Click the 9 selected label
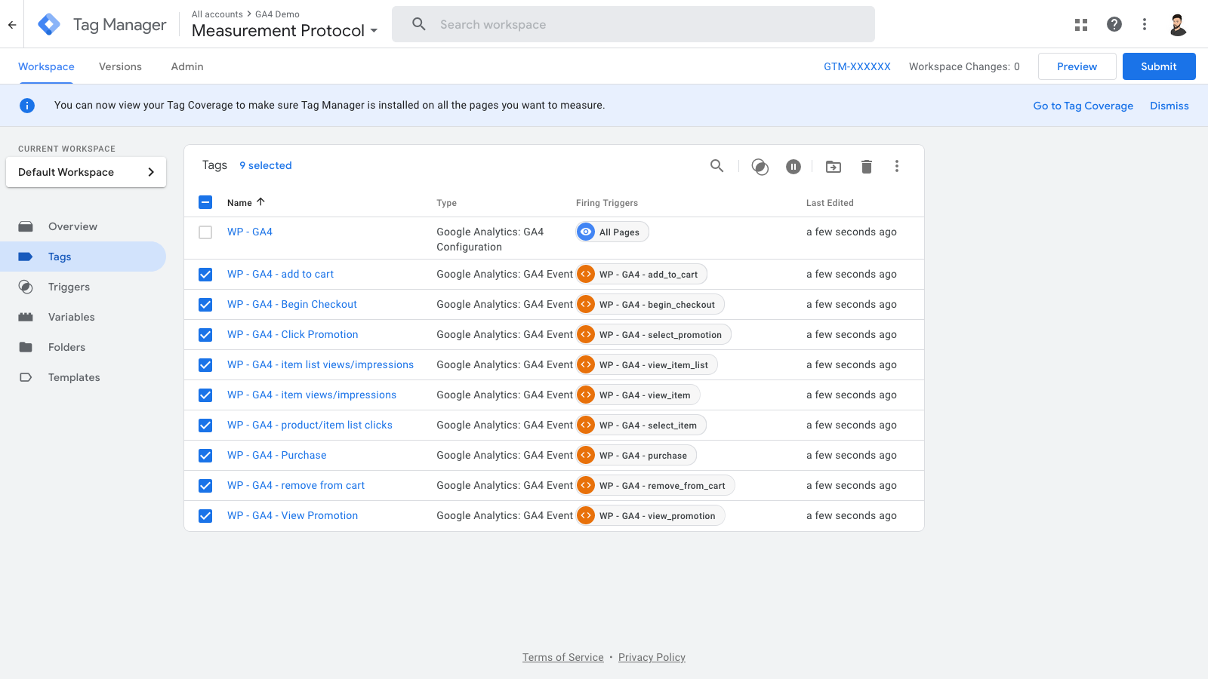1208x679 pixels. (x=266, y=165)
